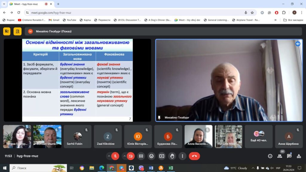Leave the call with red hang-up button

pos(194,156)
